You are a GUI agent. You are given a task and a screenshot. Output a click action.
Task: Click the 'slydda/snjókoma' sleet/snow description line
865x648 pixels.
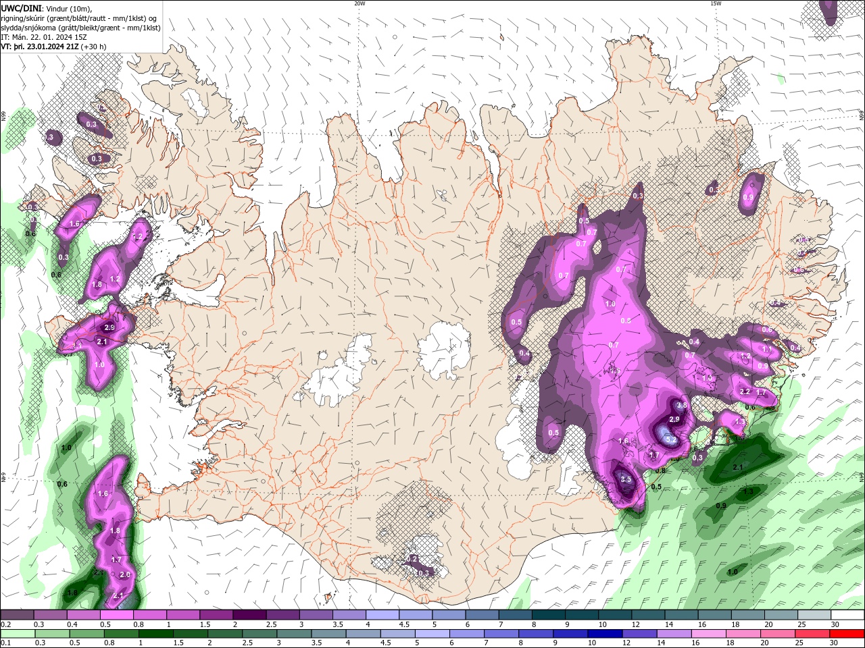(80, 27)
